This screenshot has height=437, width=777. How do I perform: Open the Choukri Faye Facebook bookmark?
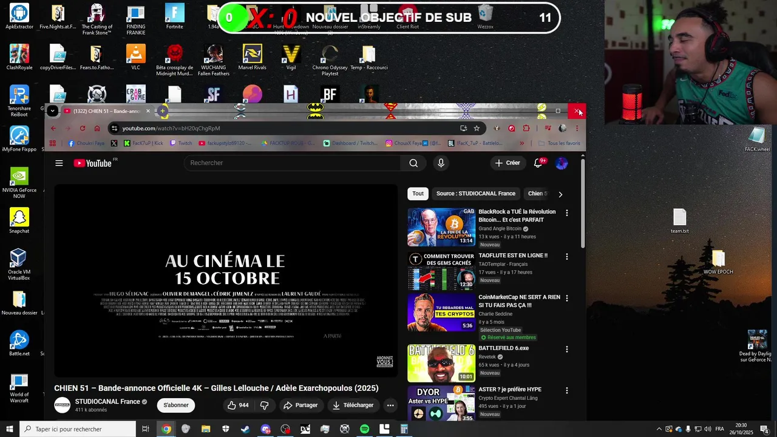click(x=86, y=143)
